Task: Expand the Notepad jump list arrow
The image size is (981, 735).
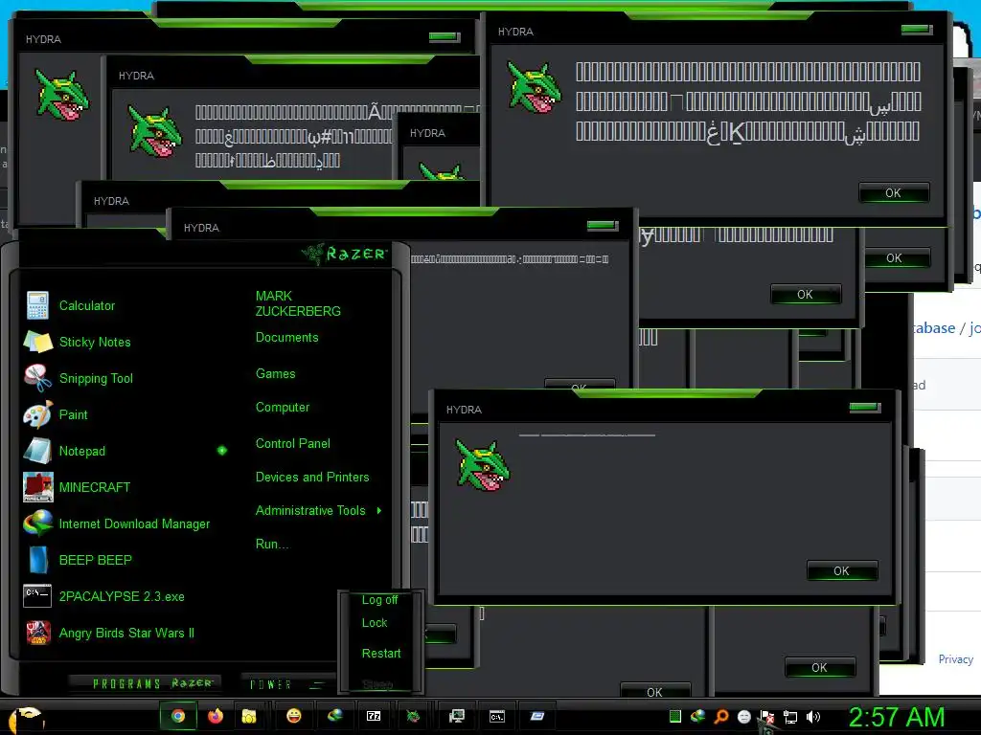Action: pyautogui.click(x=222, y=450)
